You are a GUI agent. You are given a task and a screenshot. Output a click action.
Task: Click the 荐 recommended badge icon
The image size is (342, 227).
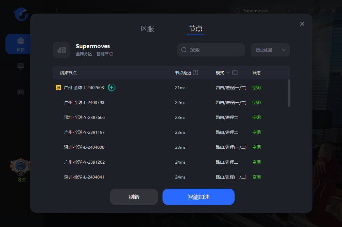[x=58, y=87]
